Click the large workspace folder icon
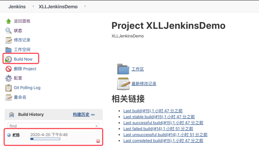The height and width of the screenshot is (147, 259). [x=123, y=69]
